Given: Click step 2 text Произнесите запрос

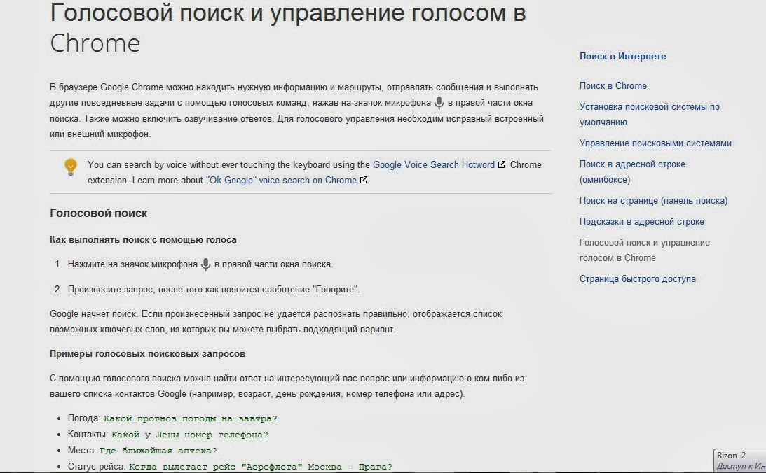Looking at the screenshot, I should point(214,290).
